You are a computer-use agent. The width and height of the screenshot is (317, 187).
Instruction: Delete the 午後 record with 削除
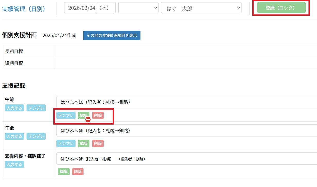click(x=98, y=144)
